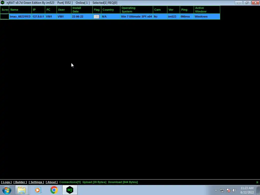Click the Ping column header
Image resolution: width=260 pixels, height=195 pixels.
187,10
